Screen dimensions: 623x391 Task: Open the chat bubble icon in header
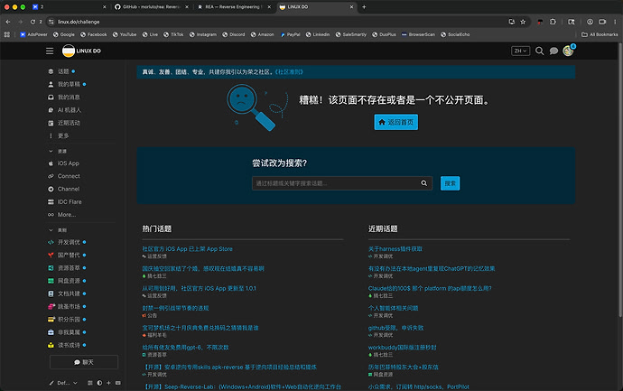(x=553, y=51)
